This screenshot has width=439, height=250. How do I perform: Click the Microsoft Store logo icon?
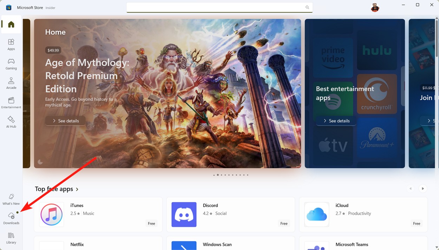click(x=9, y=7)
